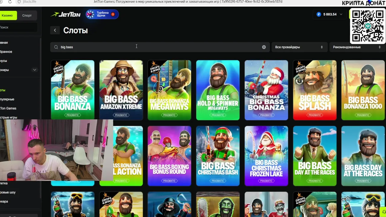The width and height of the screenshot is (386, 217).
Task: Open Big Bass Splash slot
Action: 315,90
